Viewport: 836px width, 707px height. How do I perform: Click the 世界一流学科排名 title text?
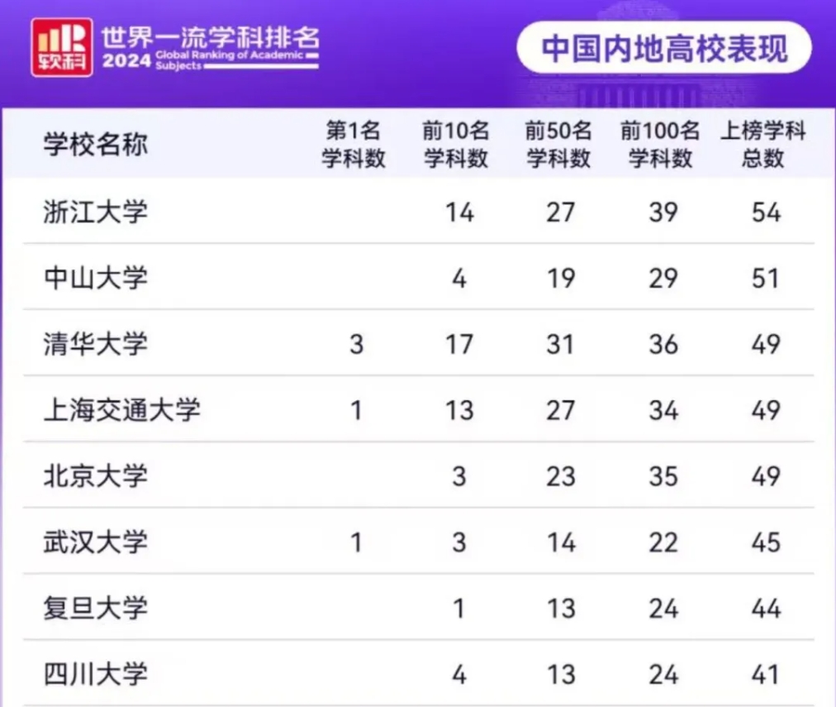coord(210,37)
